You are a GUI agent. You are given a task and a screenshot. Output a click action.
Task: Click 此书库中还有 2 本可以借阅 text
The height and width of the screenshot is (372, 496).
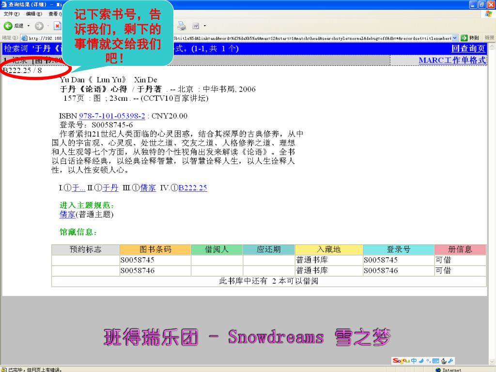click(x=268, y=281)
